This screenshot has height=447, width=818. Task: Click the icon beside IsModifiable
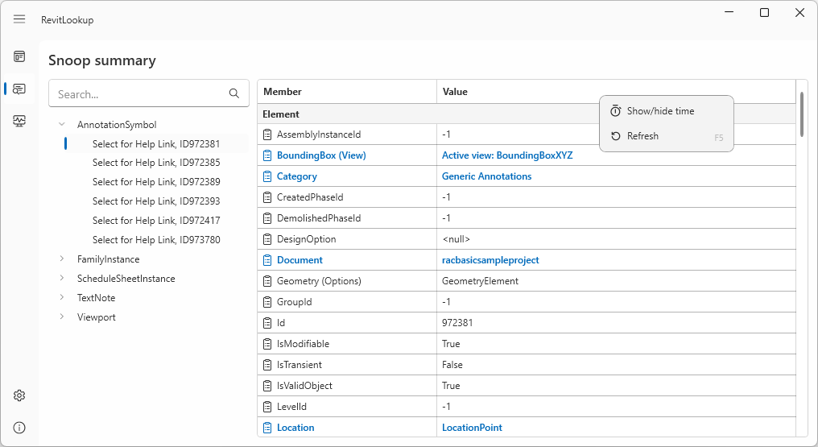tap(267, 344)
